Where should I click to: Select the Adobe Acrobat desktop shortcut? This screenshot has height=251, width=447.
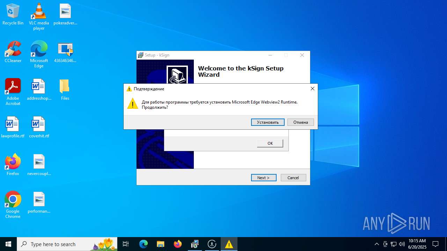point(13,92)
